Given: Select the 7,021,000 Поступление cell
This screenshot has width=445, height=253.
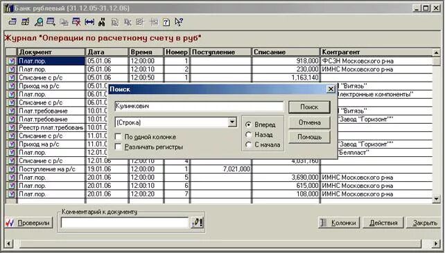Looking at the screenshot, I should [x=220, y=169].
